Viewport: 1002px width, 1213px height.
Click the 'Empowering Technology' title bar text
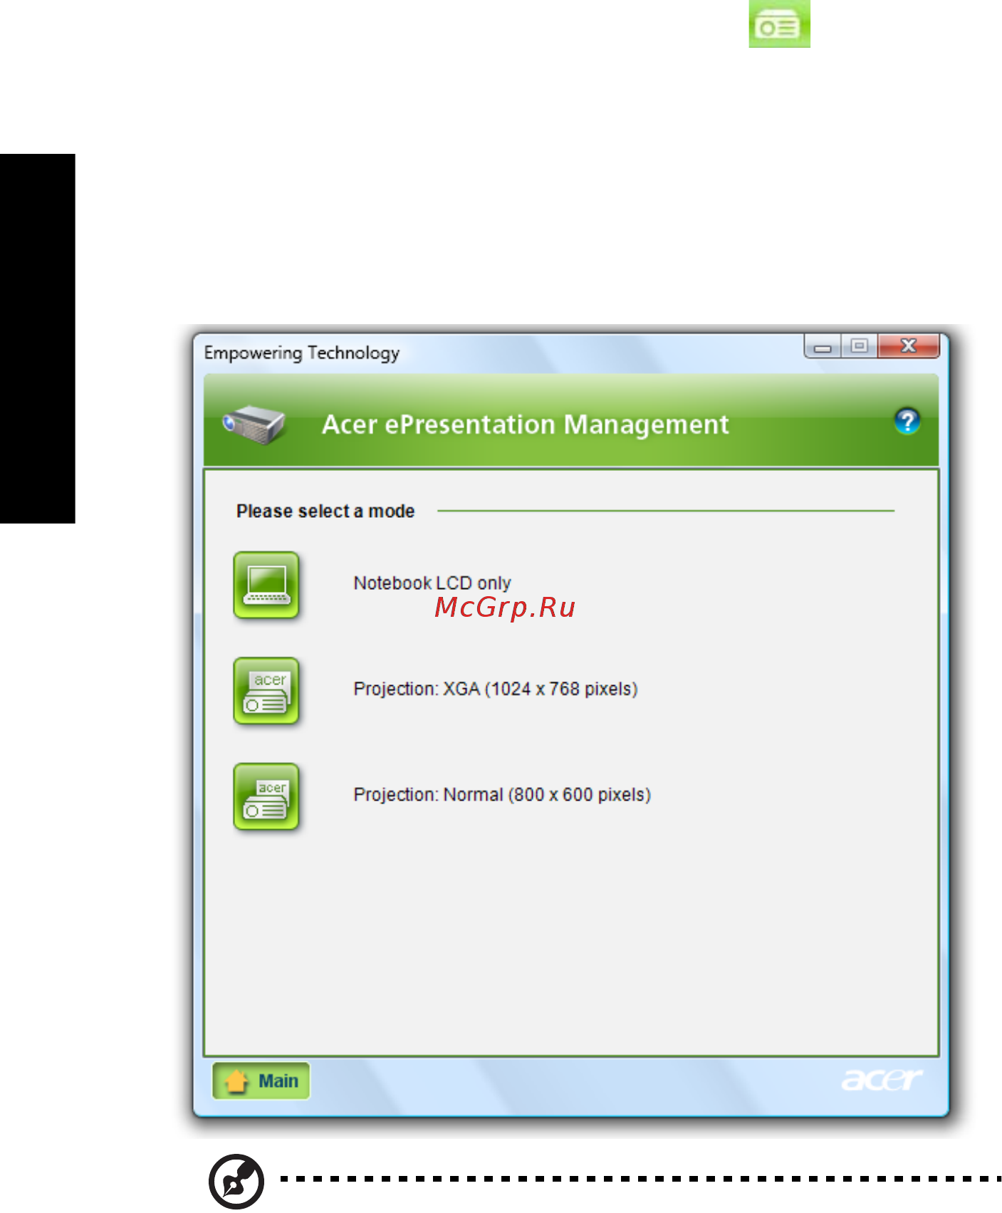pos(302,353)
